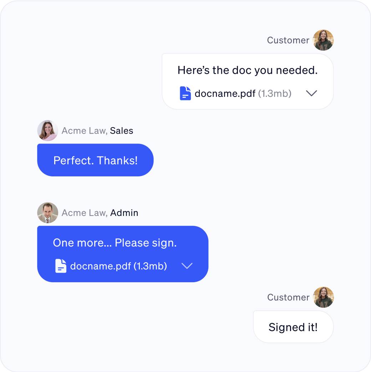This screenshot has height=372, width=371.
Task: Click the bottom 'Customer' sender label
Action: [288, 297]
